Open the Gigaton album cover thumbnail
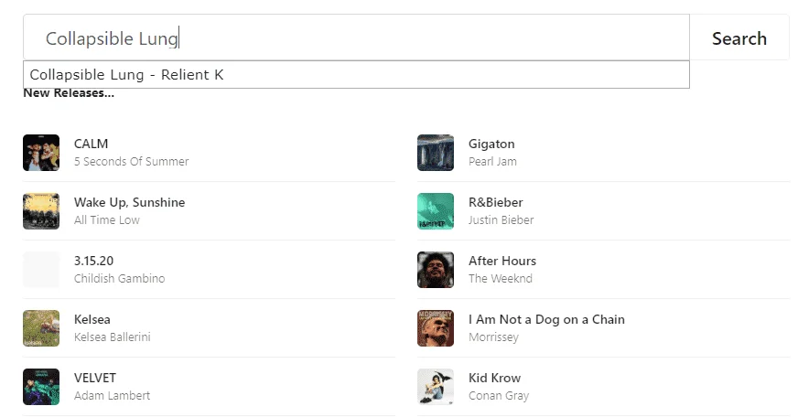 pos(436,153)
